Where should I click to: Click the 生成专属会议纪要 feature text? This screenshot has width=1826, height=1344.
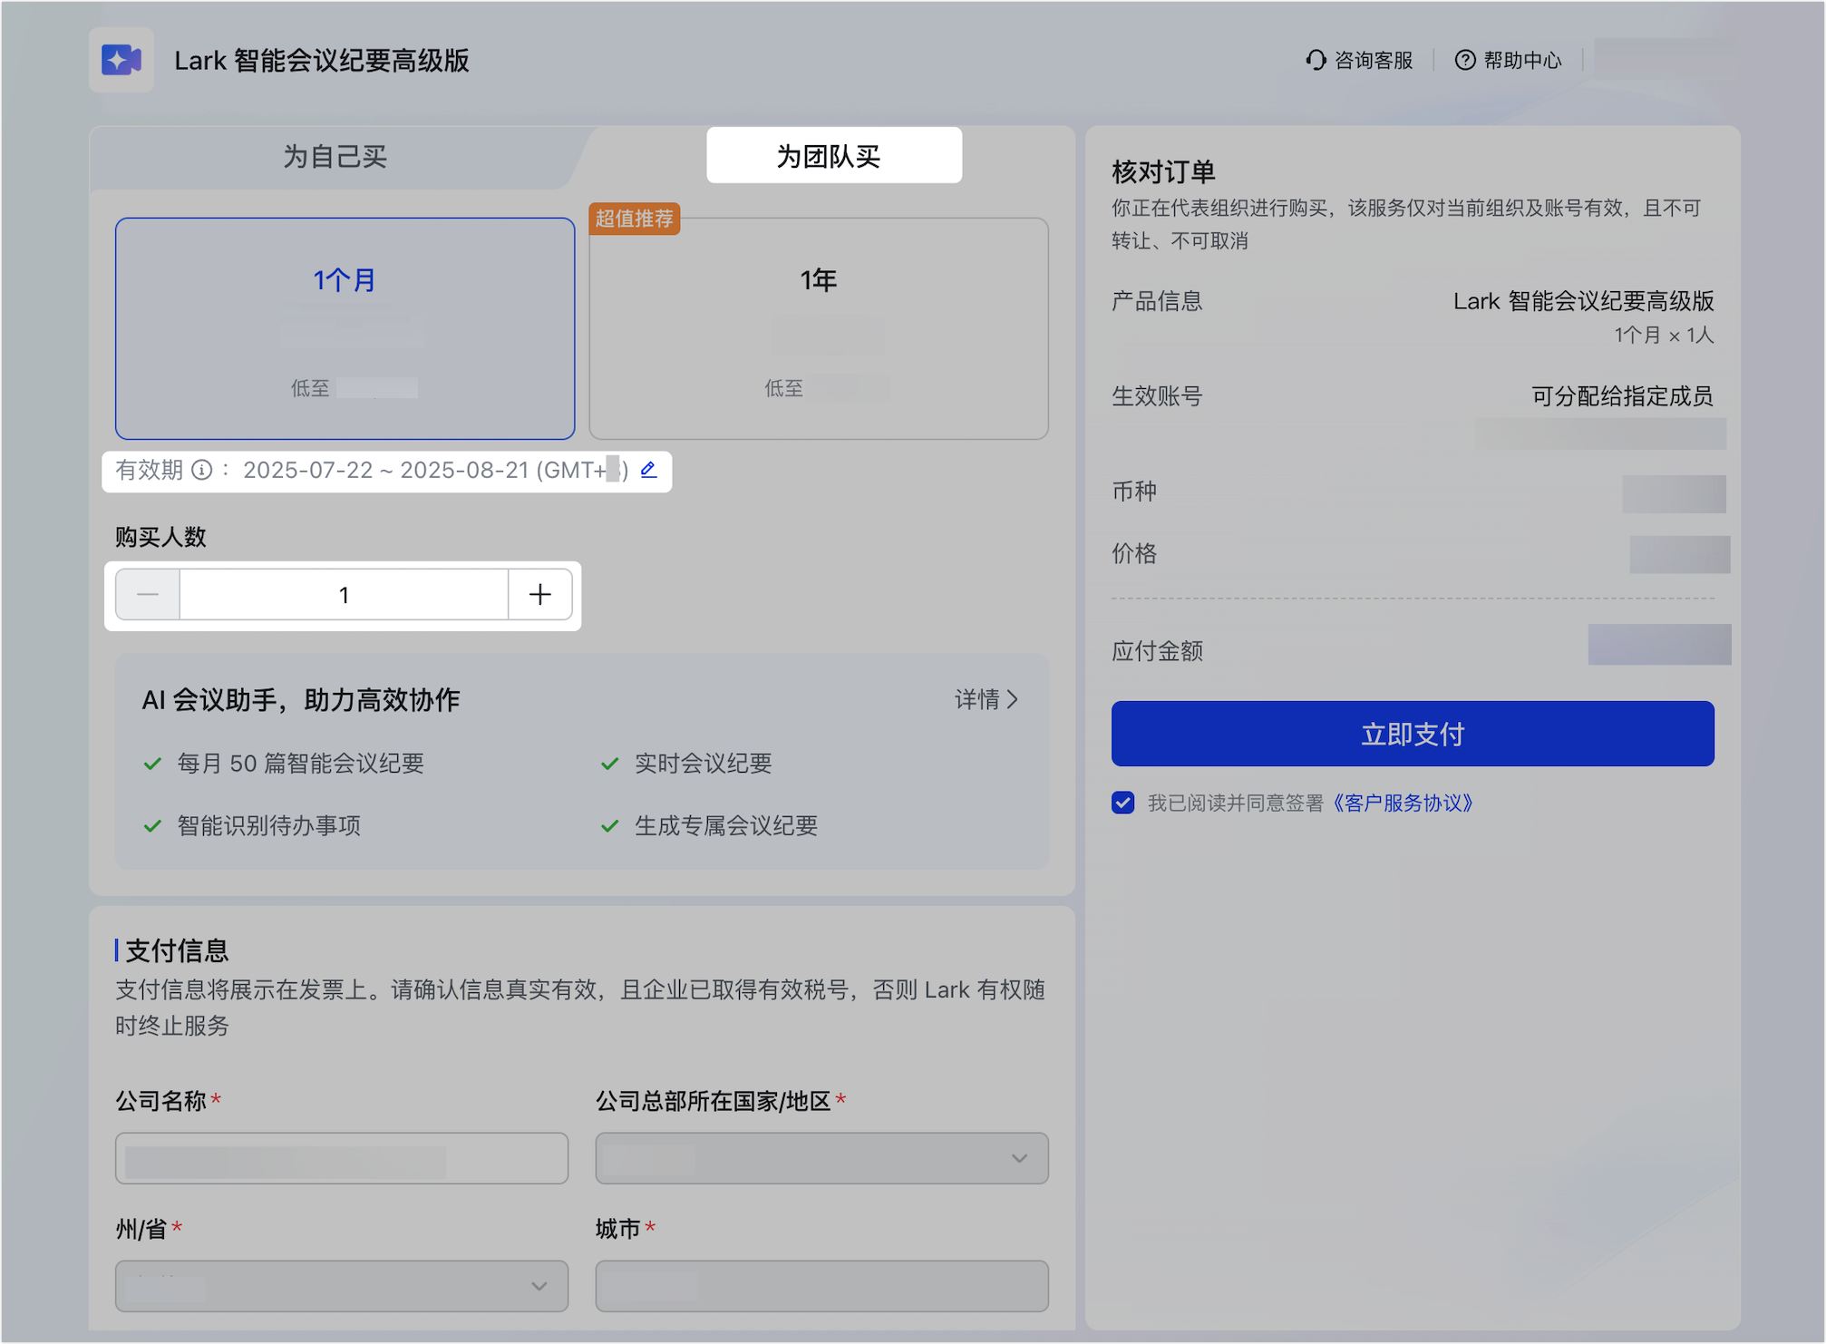coord(726,825)
